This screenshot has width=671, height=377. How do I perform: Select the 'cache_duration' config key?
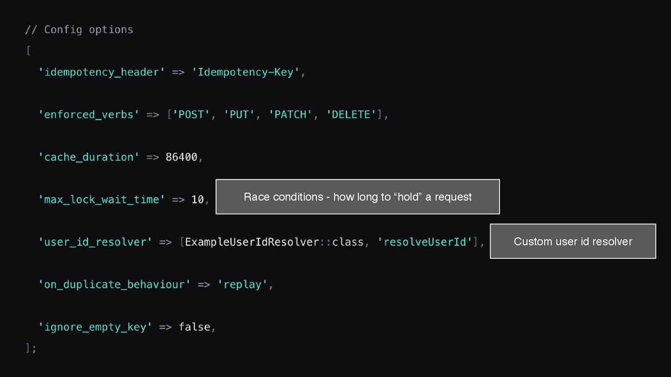click(89, 157)
